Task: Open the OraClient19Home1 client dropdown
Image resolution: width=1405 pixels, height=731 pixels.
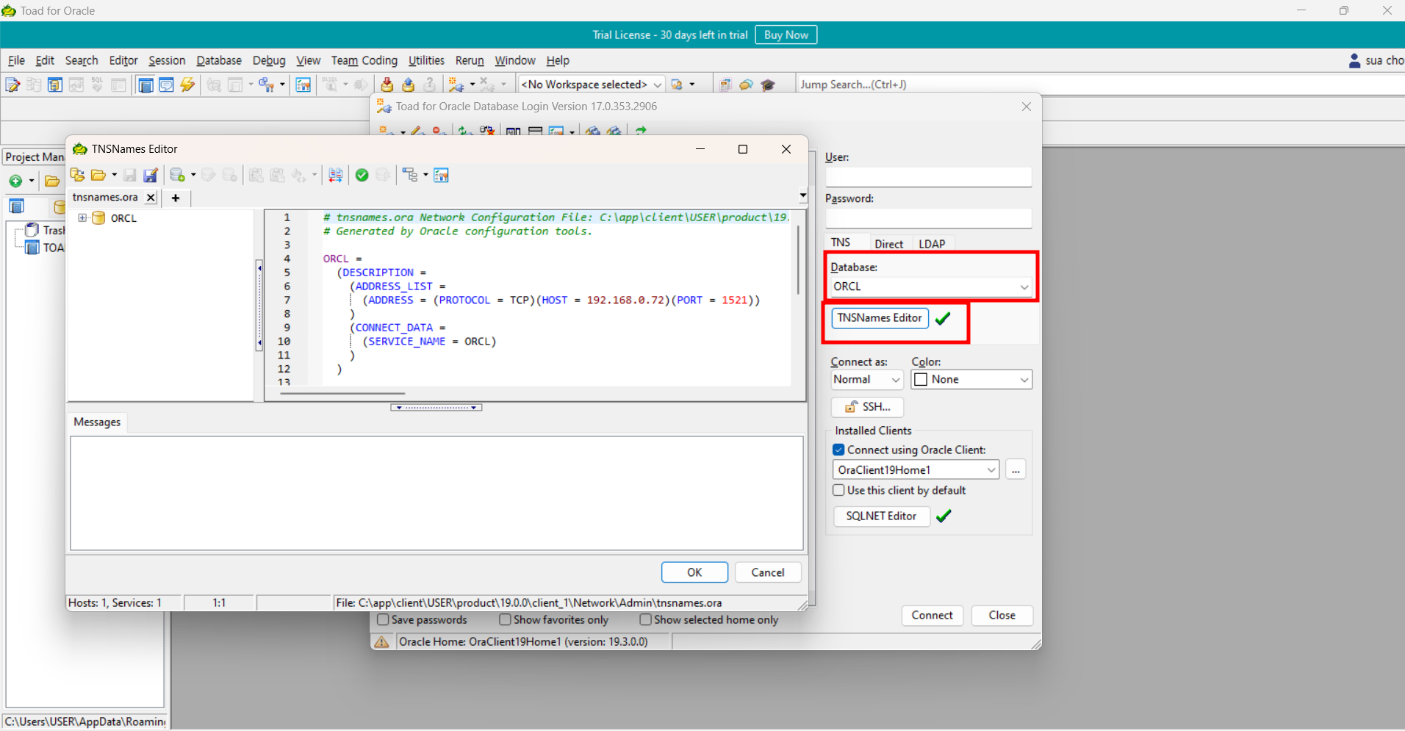Action: click(991, 470)
